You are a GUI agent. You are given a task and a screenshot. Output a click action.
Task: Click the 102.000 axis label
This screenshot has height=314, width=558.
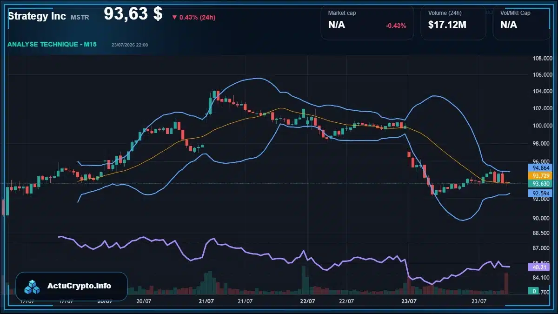542,108
